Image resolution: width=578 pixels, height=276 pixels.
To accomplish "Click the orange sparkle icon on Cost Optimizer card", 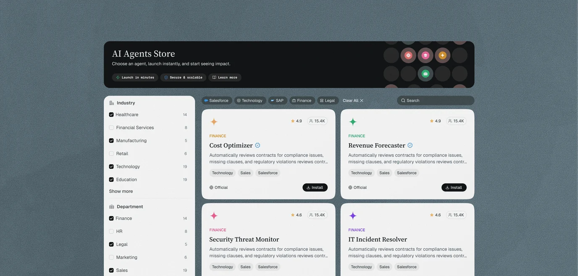I will [x=214, y=122].
